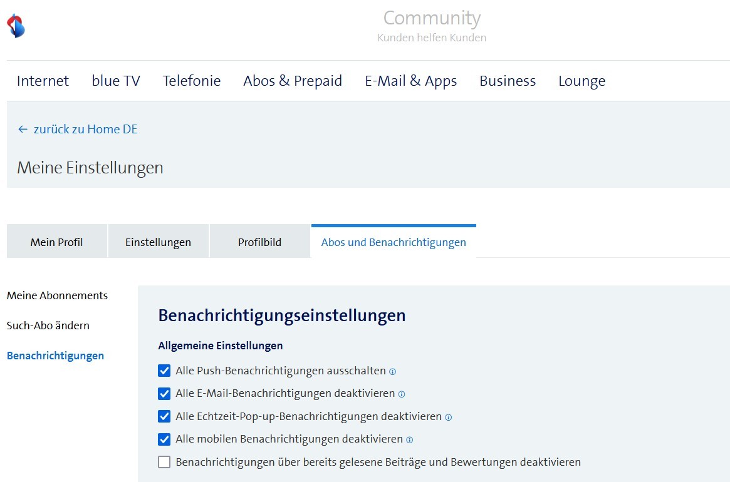The width and height of the screenshot is (730, 482).
Task: Show info for mobile Benachrichtigungen option
Action: (409, 440)
